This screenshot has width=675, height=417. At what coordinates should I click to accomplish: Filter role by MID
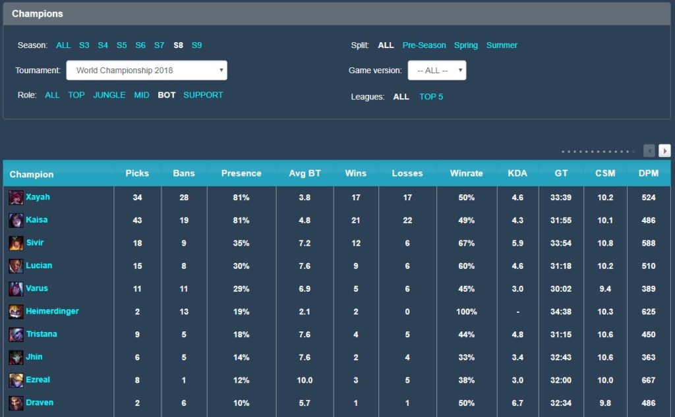142,95
